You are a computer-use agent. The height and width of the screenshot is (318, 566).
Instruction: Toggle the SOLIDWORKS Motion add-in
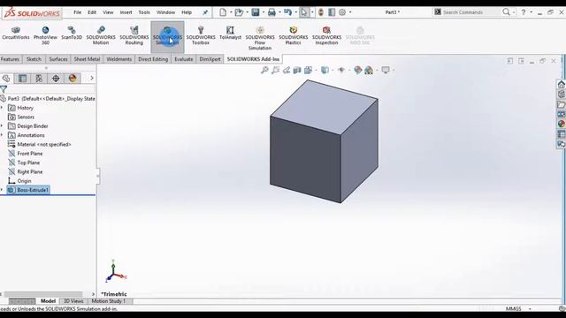(101, 35)
